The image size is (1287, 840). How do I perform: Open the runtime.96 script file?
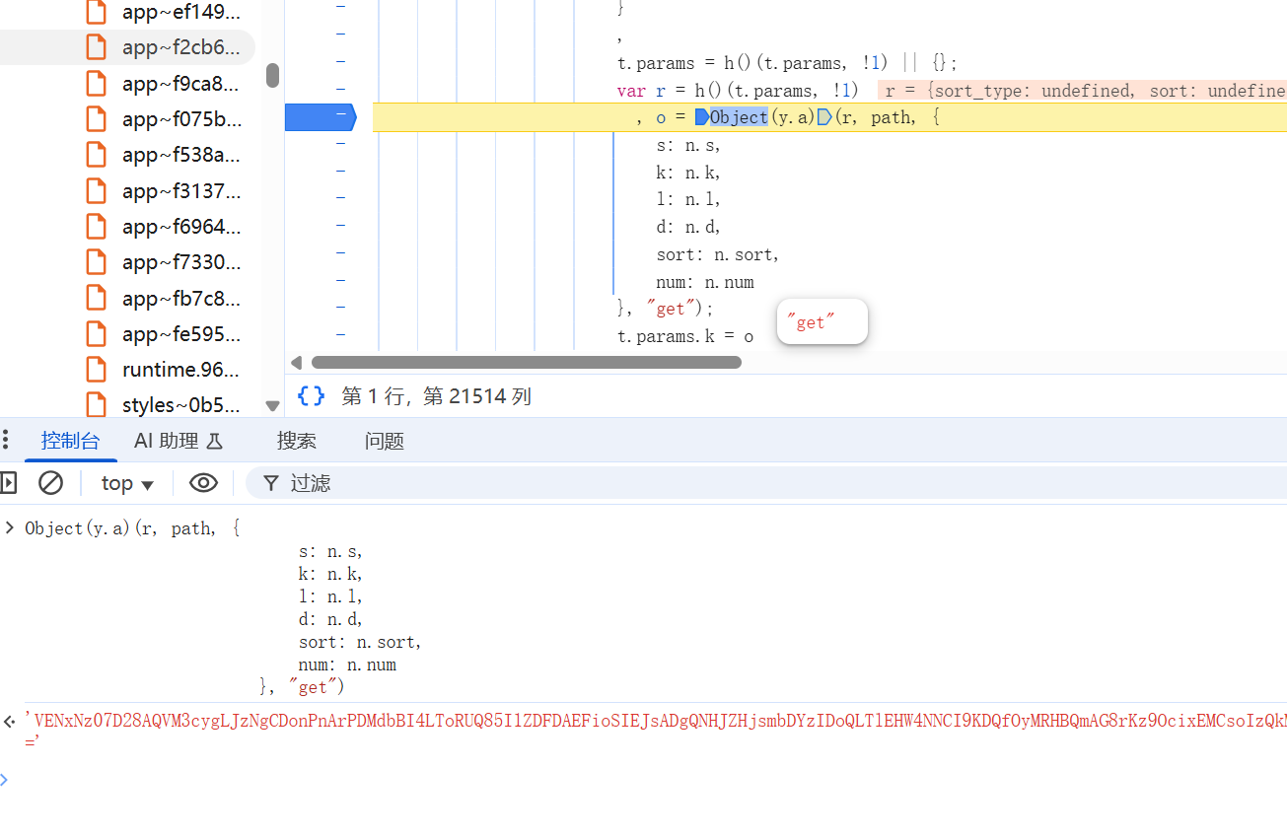click(x=180, y=370)
